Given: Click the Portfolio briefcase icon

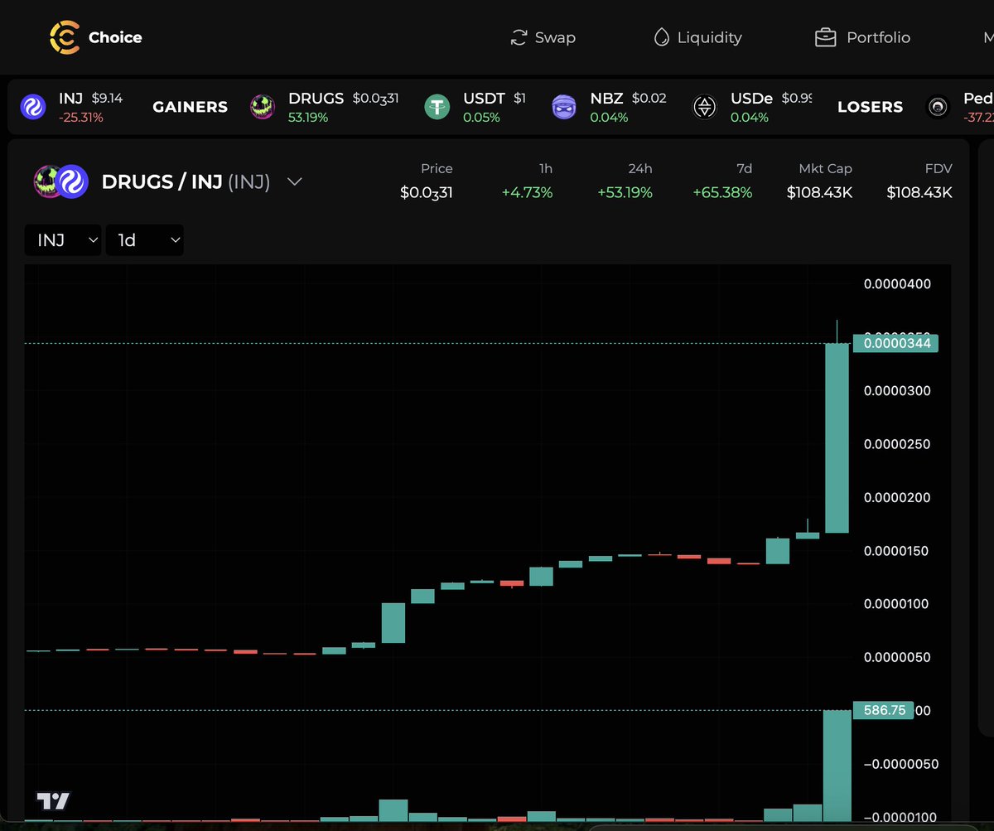Looking at the screenshot, I should 825,37.
